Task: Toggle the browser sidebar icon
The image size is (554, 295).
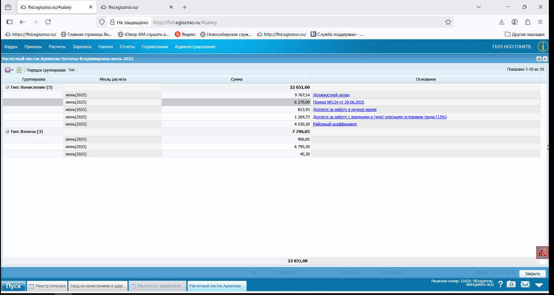Action: (x=10, y=22)
